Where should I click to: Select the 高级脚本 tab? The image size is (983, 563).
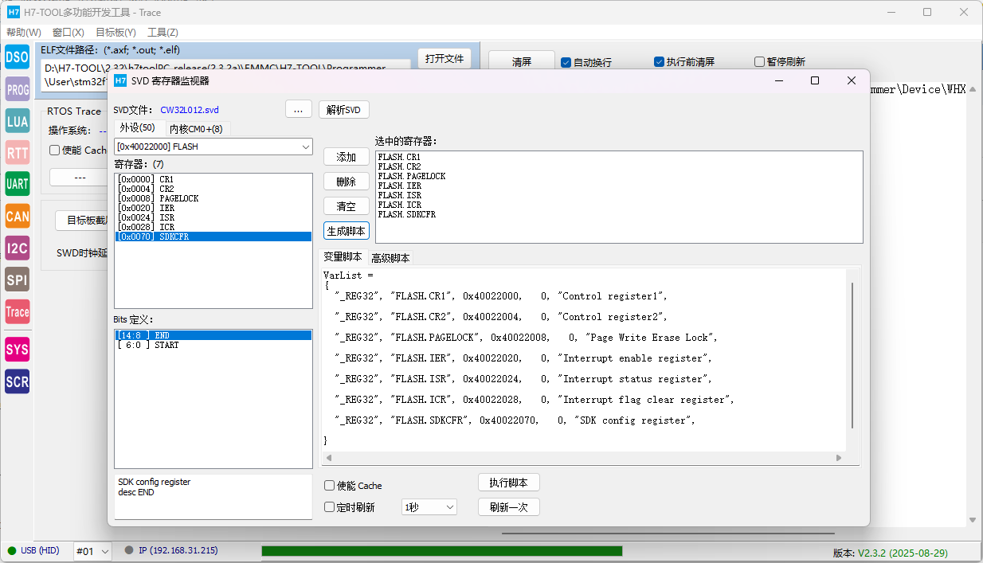point(390,258)
